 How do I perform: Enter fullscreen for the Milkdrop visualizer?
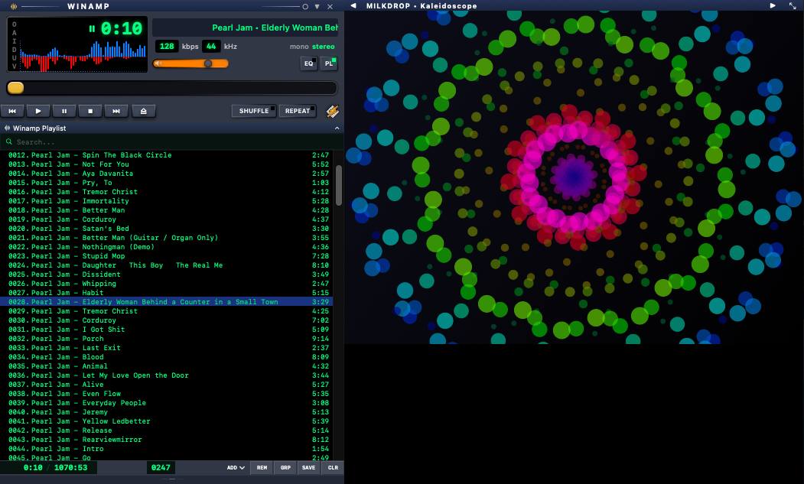click(x=793, y=5)
